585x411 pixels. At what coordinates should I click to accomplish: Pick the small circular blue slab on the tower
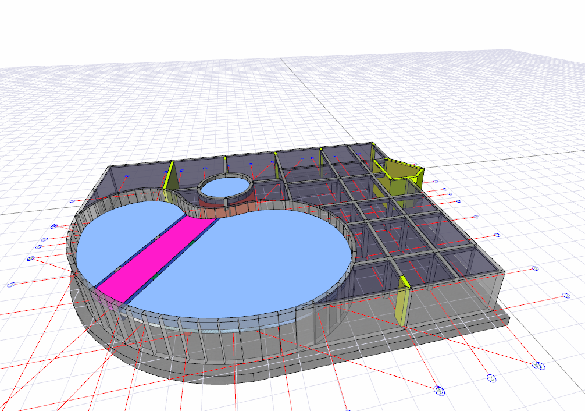tap(226, 186)
